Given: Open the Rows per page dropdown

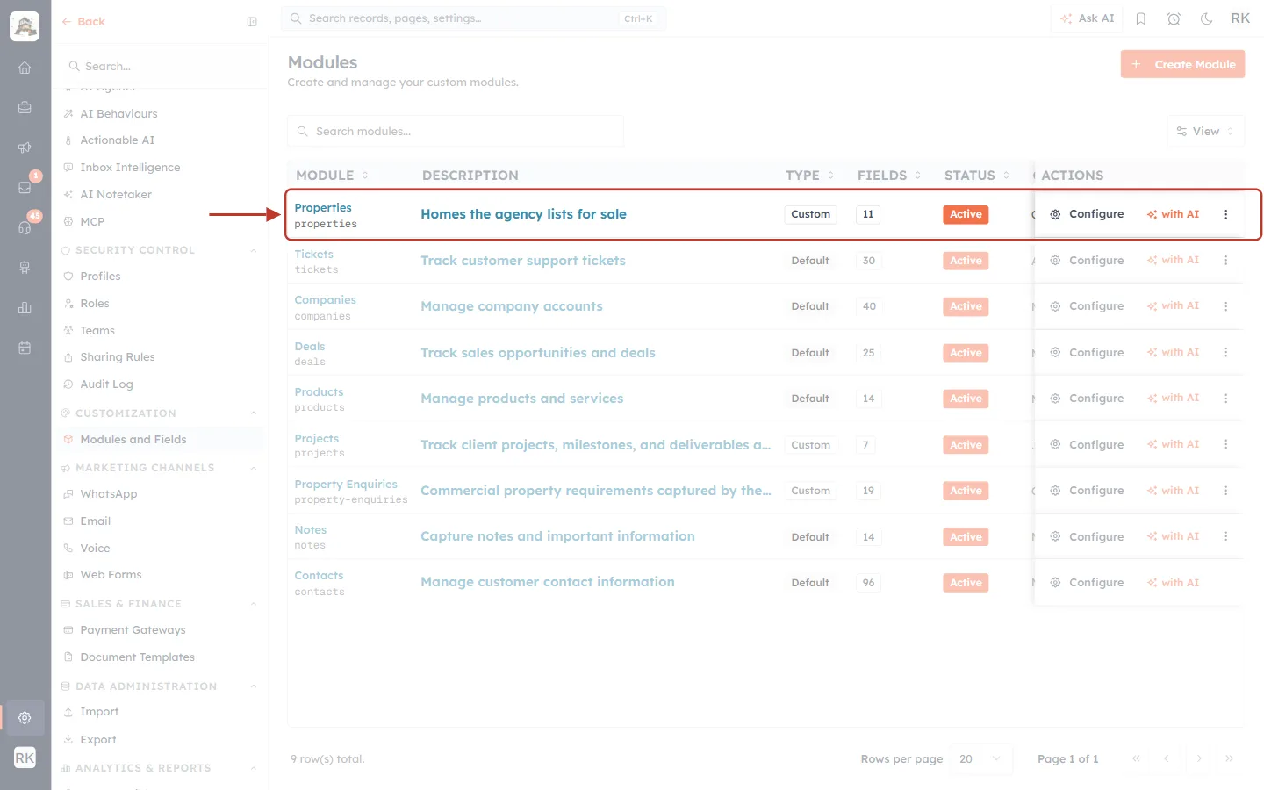Looking at the screenshot, I should click(980, 759).
